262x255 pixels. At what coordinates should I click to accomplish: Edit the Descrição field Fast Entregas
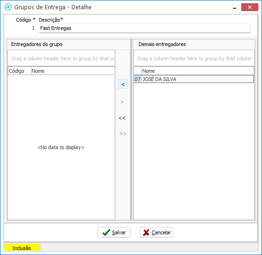pyautogui.click(x=145, y=28)
